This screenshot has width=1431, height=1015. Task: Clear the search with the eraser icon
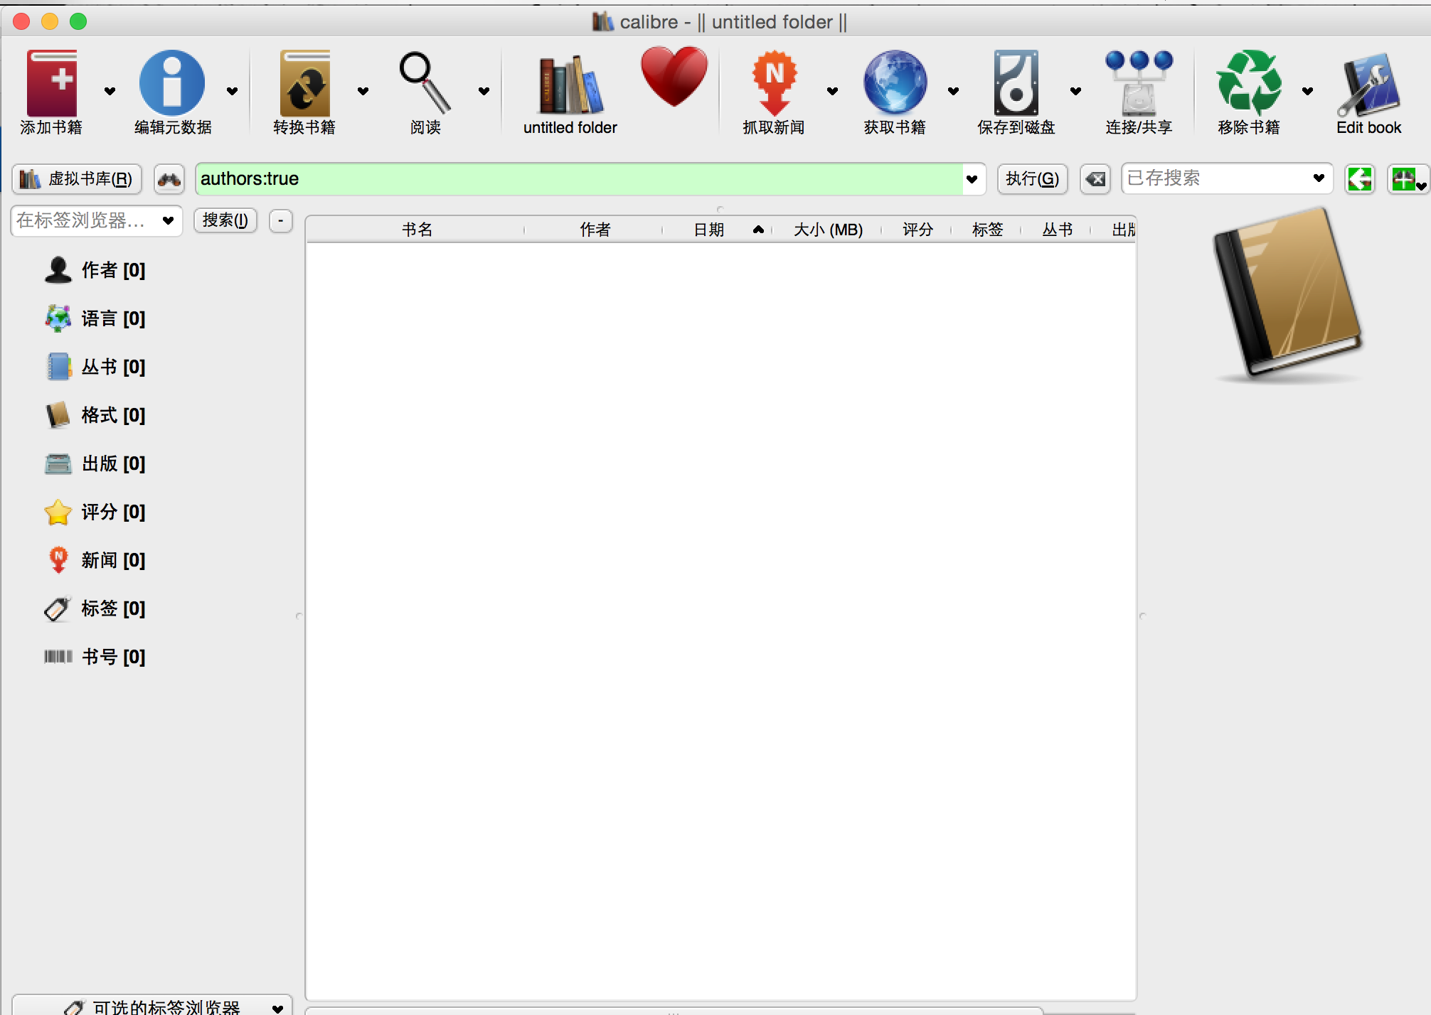[1095, 179]
